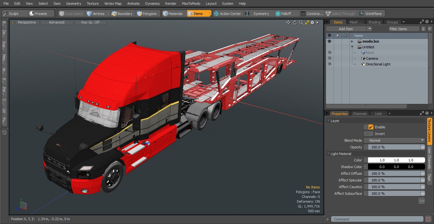Collapse the Untitled scene tree
434x224 pixels.
(352, 47)
